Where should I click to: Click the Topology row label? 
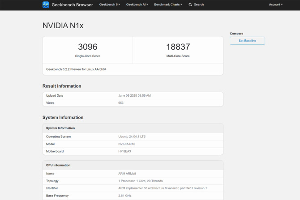(x=52, y=181)
